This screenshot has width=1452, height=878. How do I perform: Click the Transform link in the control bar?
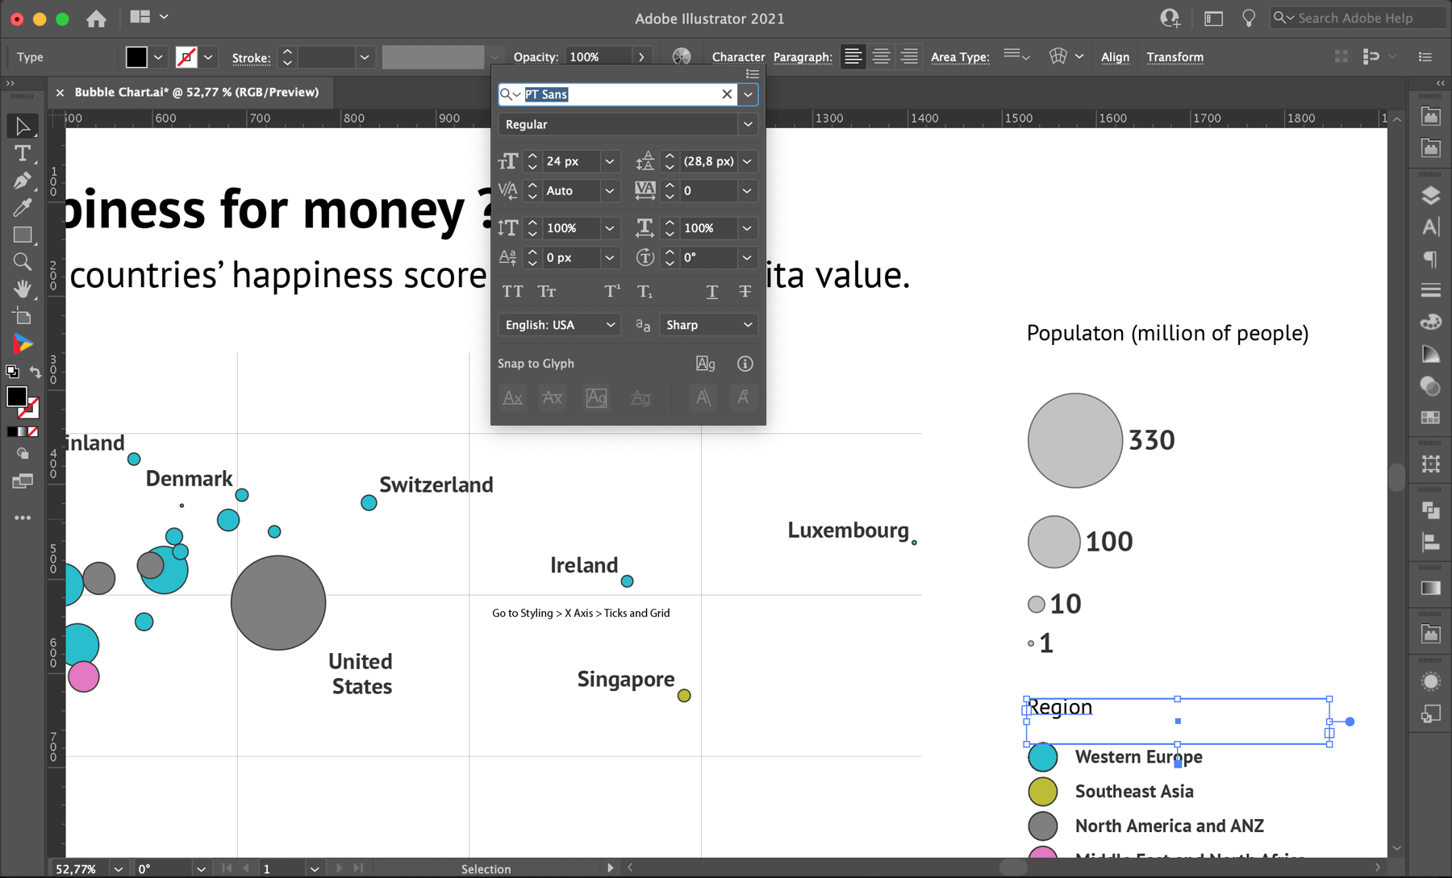click(1175, 56)
